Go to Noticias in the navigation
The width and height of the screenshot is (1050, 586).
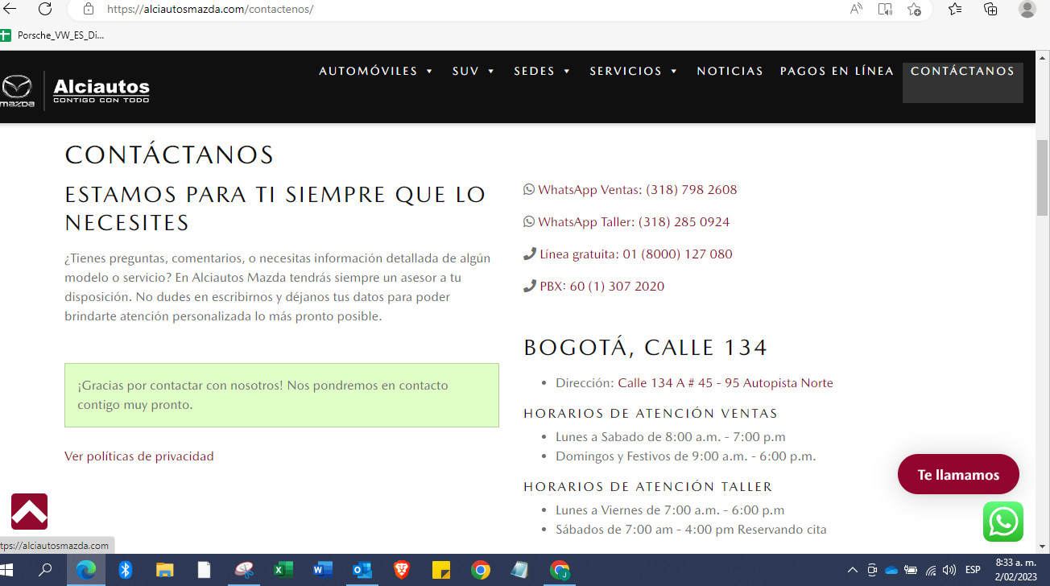(x=730, y=71)
